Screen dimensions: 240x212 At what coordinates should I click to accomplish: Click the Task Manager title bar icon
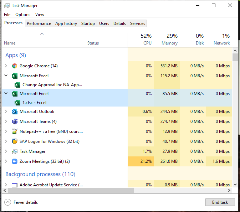point(7,6)
